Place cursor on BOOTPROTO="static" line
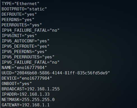137x108 pixels. click(x=24, y=9)
